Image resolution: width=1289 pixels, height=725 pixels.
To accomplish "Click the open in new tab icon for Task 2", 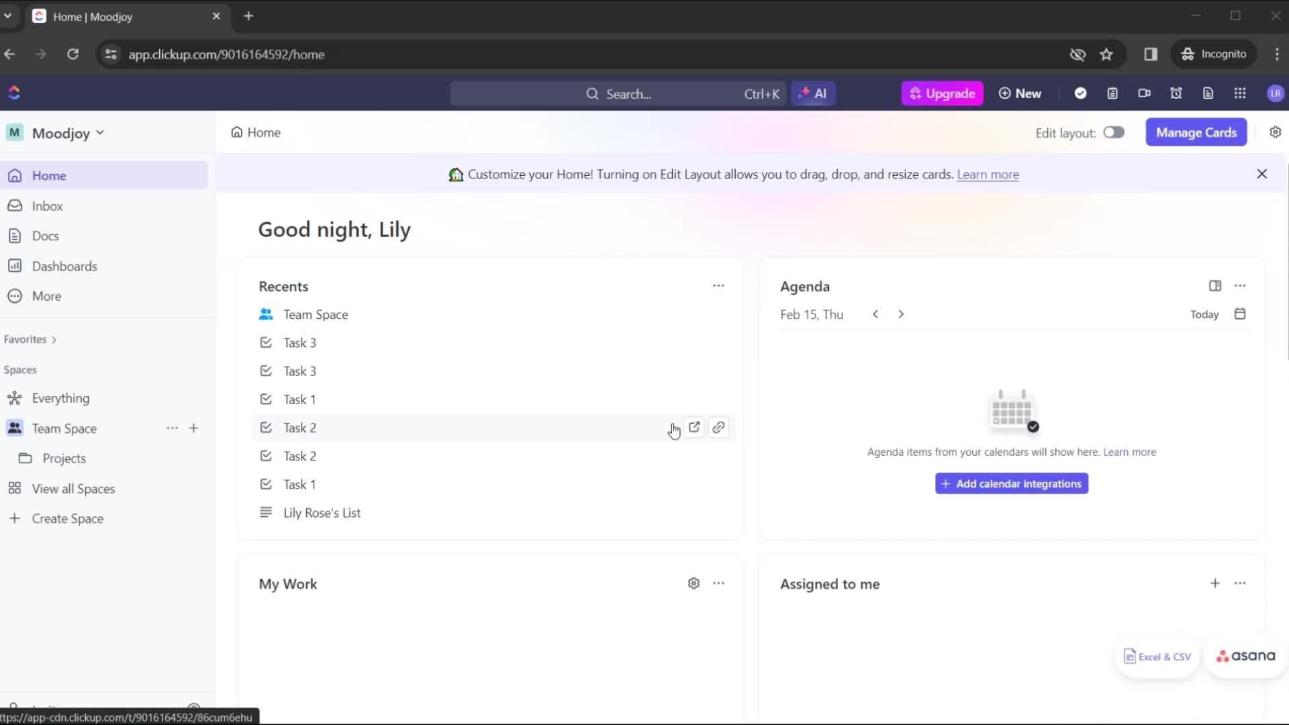I will pyautogui.click(x=694, y=427).
